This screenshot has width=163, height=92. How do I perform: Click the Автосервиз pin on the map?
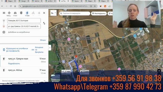[78, 38]
